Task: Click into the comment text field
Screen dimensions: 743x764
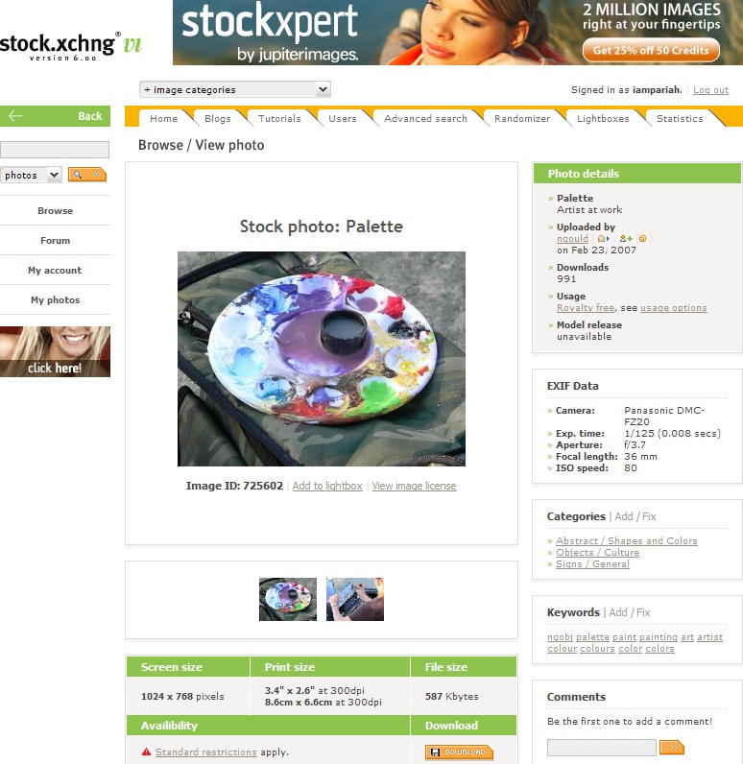Action: pos(602,748)
